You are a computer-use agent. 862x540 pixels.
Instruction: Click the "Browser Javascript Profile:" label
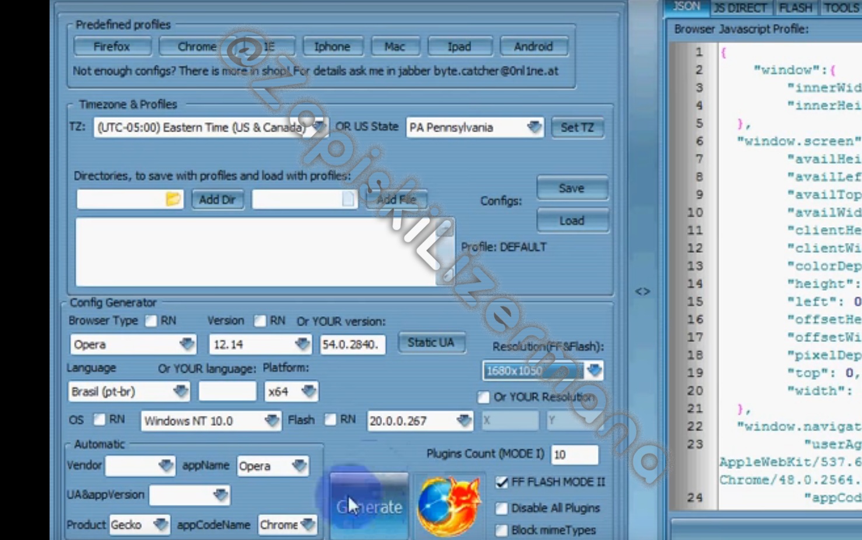tap(741, 29)
